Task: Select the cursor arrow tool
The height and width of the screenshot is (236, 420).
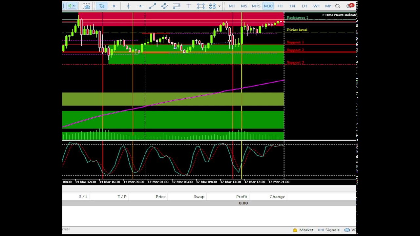Action: (x=102, y=6)
